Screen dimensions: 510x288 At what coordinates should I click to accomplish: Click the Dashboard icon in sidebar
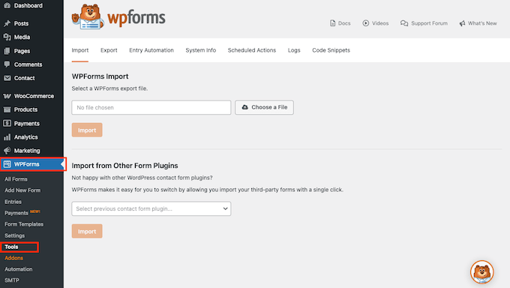coord(7,5)
